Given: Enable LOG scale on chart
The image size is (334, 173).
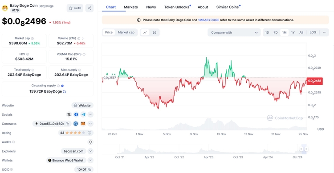Looking at the screenshot, I should click(313, 32).
